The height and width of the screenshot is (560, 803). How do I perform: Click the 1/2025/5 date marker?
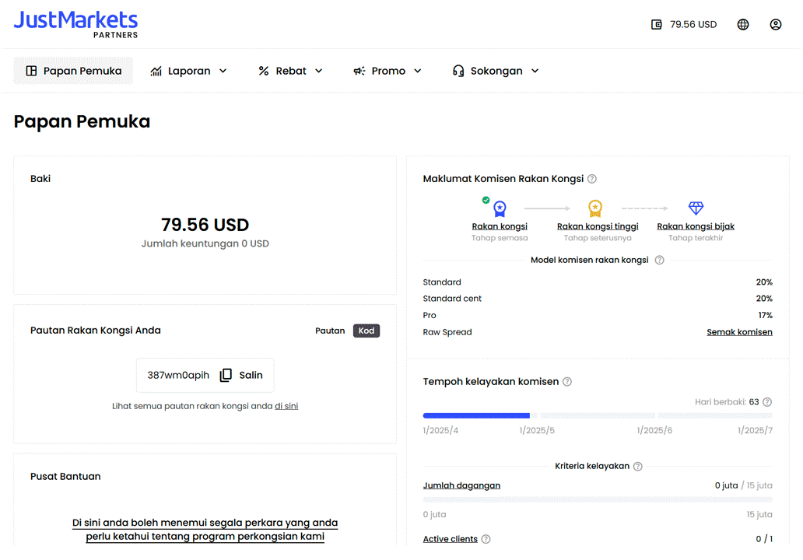[x=537, y=430]
